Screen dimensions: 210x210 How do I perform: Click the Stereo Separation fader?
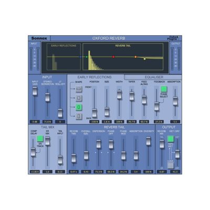[x=47, y=97]
